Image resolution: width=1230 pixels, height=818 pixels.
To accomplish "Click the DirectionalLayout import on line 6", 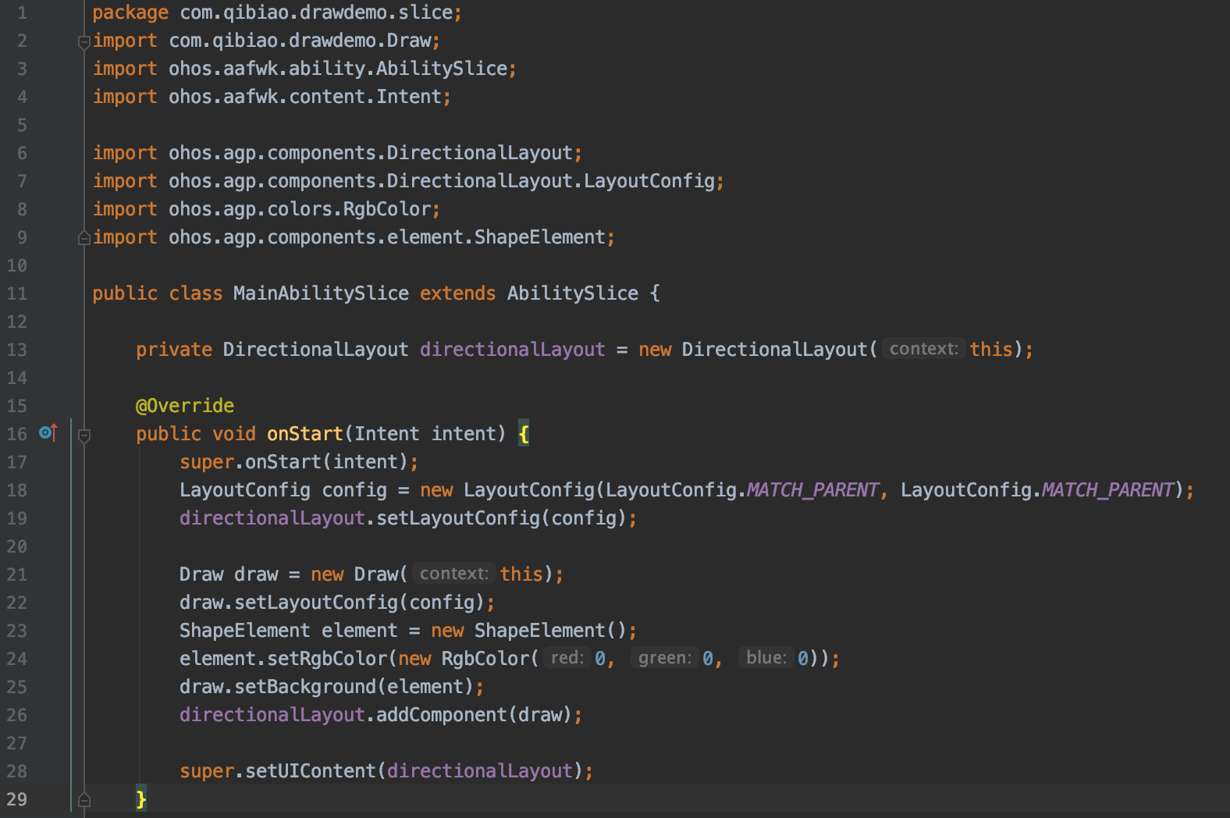I will 371,153.
